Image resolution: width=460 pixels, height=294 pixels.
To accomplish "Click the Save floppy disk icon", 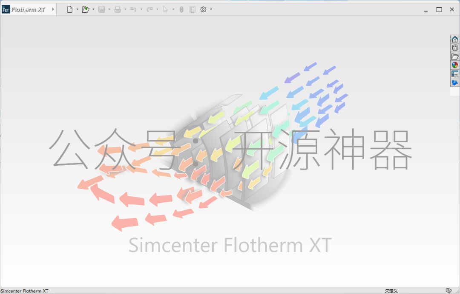I will 101,9.
